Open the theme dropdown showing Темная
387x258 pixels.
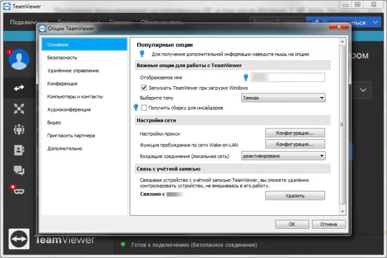[x=283, y=98]
